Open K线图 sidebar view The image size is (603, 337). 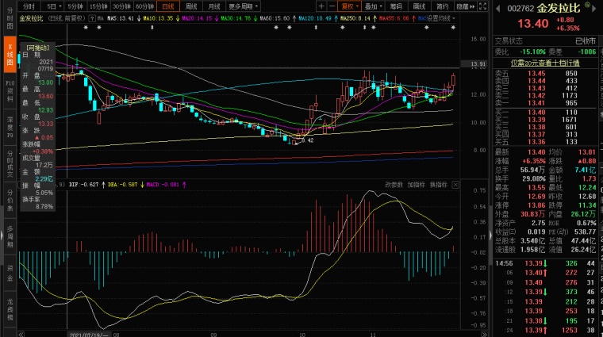pos(10,54)
